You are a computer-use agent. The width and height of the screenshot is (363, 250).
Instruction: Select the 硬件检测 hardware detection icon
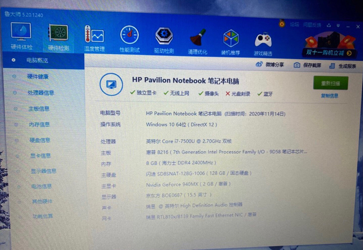coord(58,37)
